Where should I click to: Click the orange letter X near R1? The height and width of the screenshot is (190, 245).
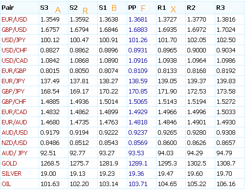click(173, 9)
